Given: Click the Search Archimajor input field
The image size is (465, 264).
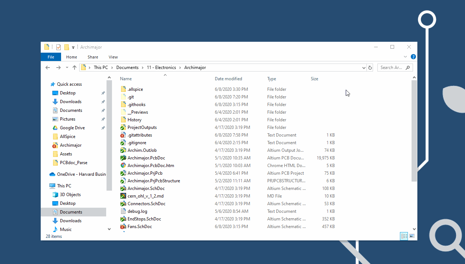Looking at the screenshot, I should (x=395, y=68).
